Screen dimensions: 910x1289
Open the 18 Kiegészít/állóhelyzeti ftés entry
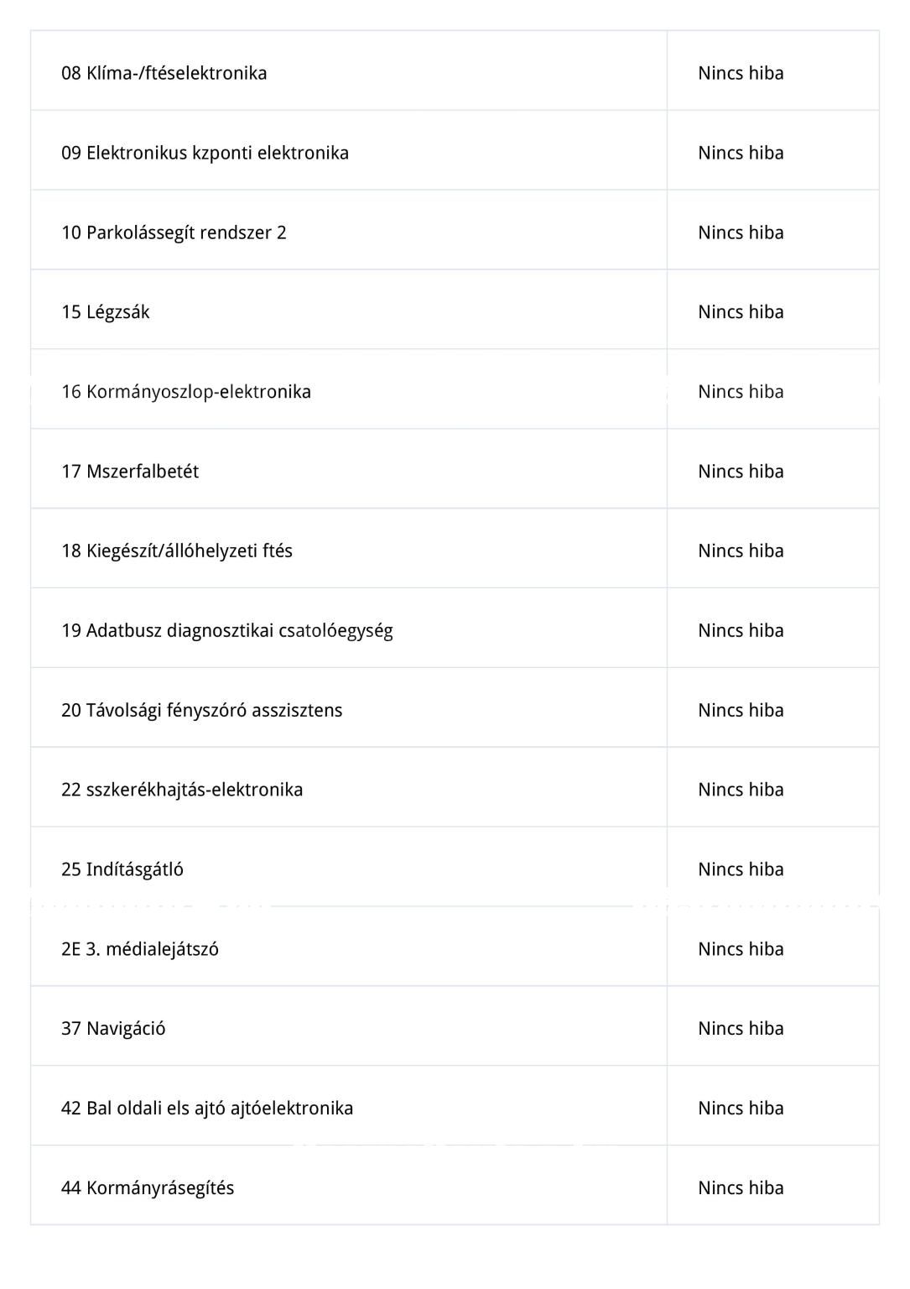[x=455, y=549]
